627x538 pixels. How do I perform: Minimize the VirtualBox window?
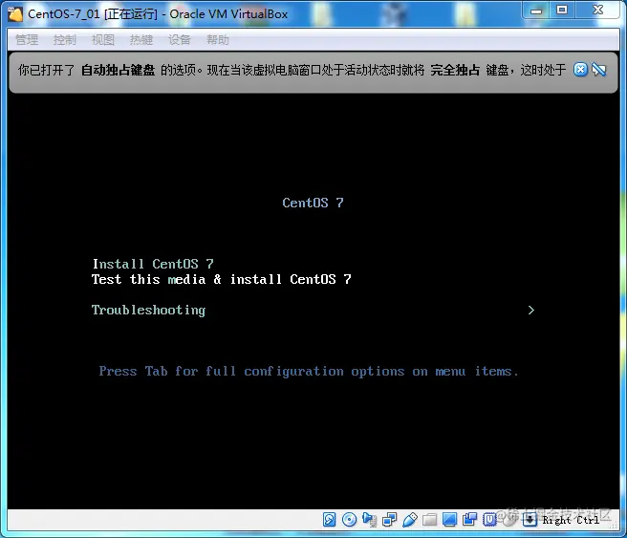[536, 11]
